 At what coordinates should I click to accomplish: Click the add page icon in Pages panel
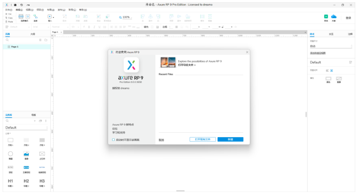pos(40,40)
